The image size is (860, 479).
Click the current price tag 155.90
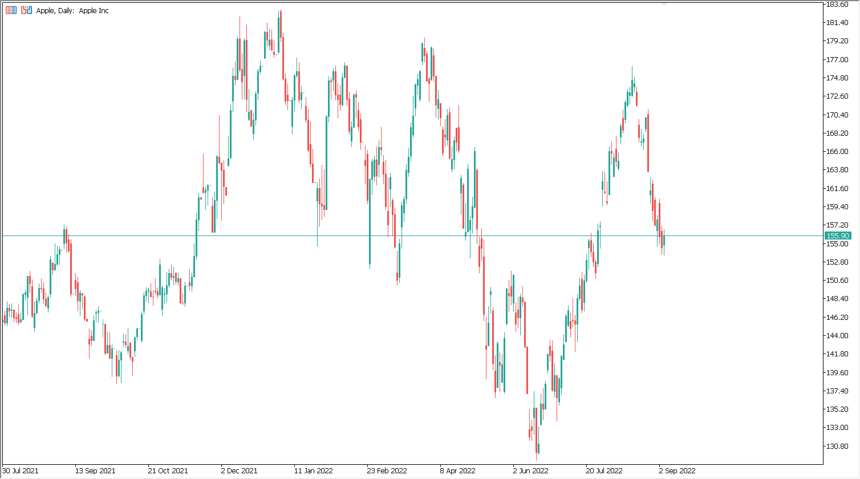click(838, 236)
